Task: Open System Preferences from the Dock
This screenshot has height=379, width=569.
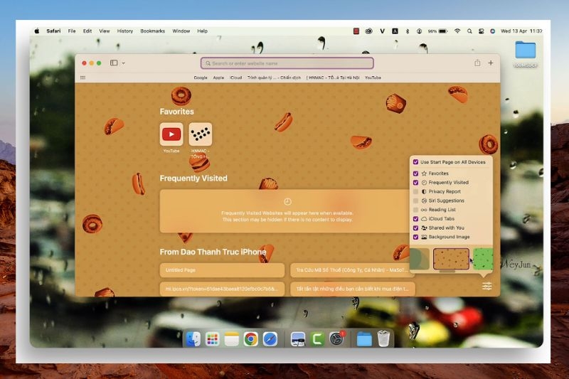Action: coord(336,339)
